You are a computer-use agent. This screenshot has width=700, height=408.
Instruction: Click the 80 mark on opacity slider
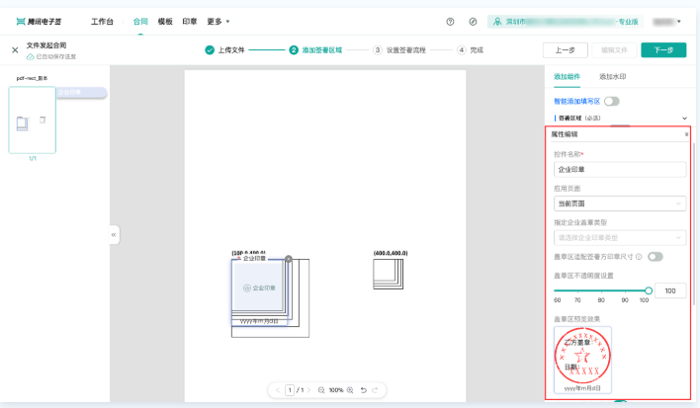(x=601, y=300)
